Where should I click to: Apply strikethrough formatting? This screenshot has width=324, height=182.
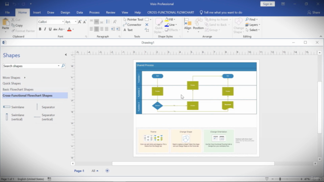coord(55,29)
